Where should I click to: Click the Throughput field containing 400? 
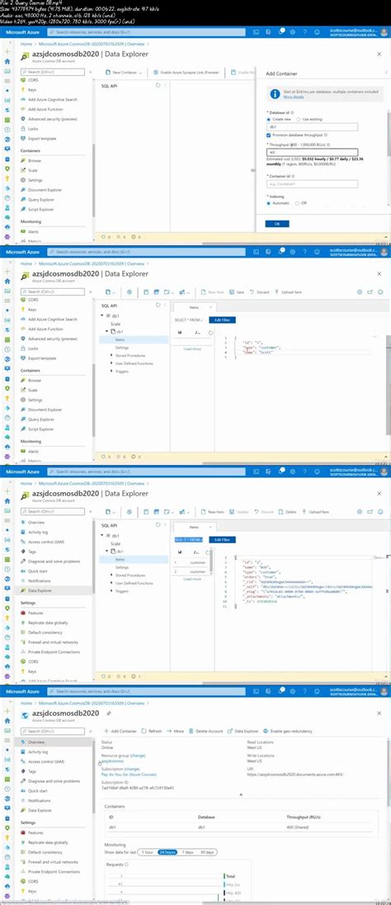click(312, 153)
